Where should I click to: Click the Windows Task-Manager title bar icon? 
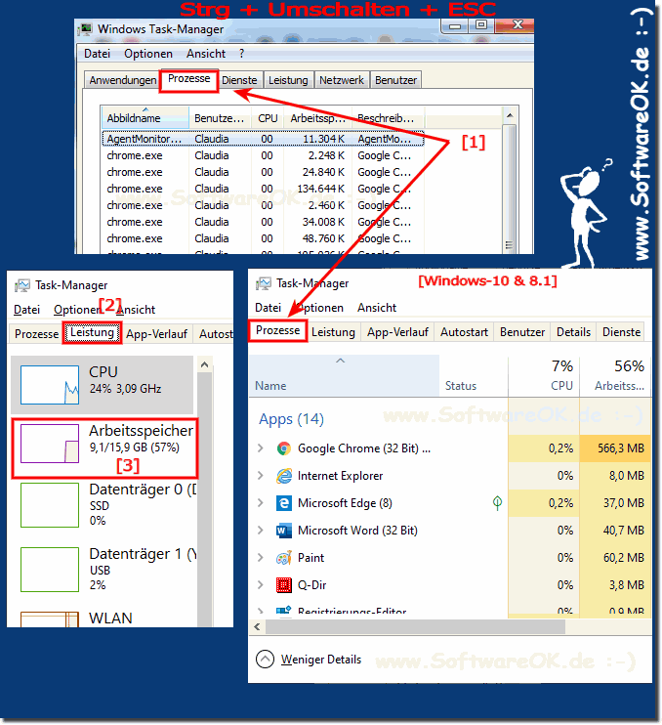click(85, 29)
